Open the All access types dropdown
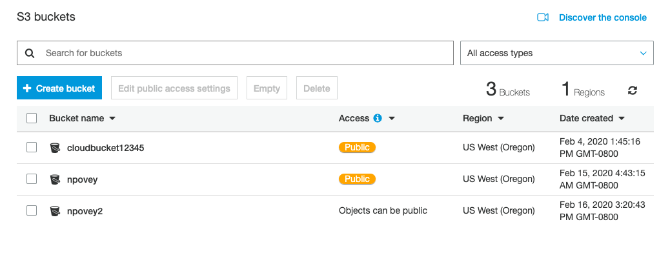 pos(557,53)
